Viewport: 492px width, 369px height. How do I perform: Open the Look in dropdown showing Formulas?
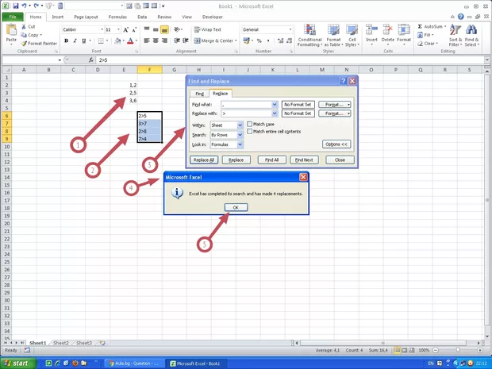tap(240, 144)
